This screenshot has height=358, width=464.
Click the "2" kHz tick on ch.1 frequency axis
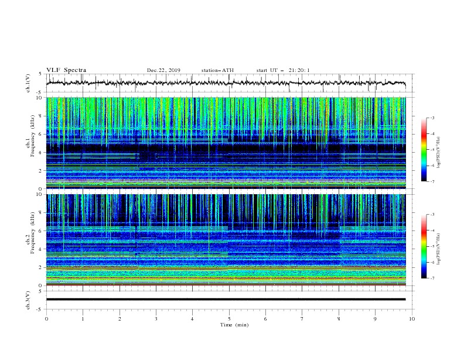click(x=41, y=171)
